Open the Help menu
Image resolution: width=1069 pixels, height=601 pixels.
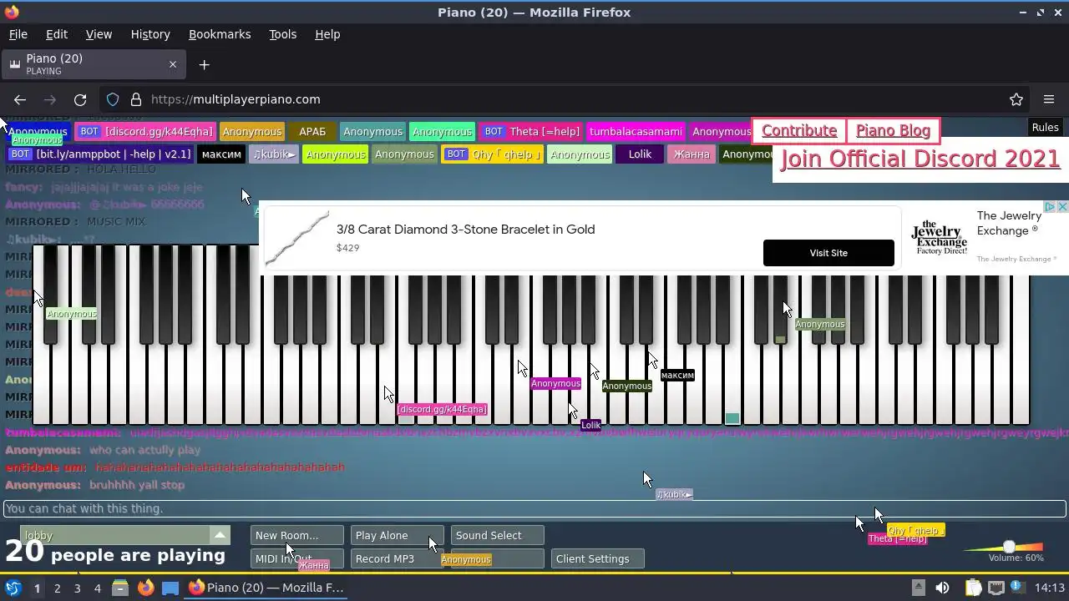(327, 34)
